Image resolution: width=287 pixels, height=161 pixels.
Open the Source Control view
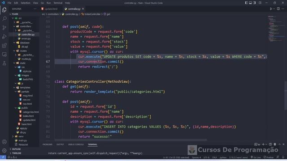4,28
